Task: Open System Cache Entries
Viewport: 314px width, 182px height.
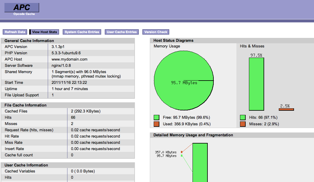Action: pyautogui.click(x=82, y=32)
